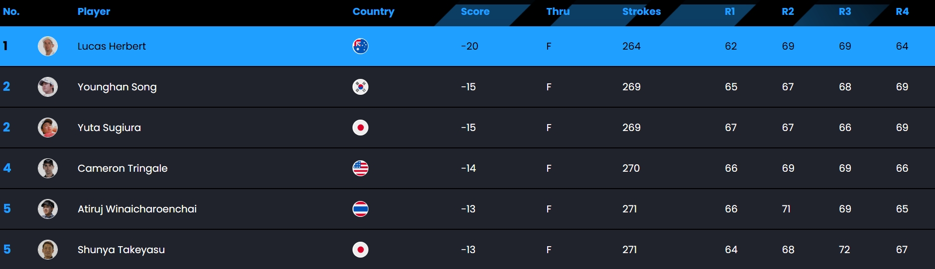Click the R1 column header
This screenshot has width=935, height=269.
tap(730, 11)
